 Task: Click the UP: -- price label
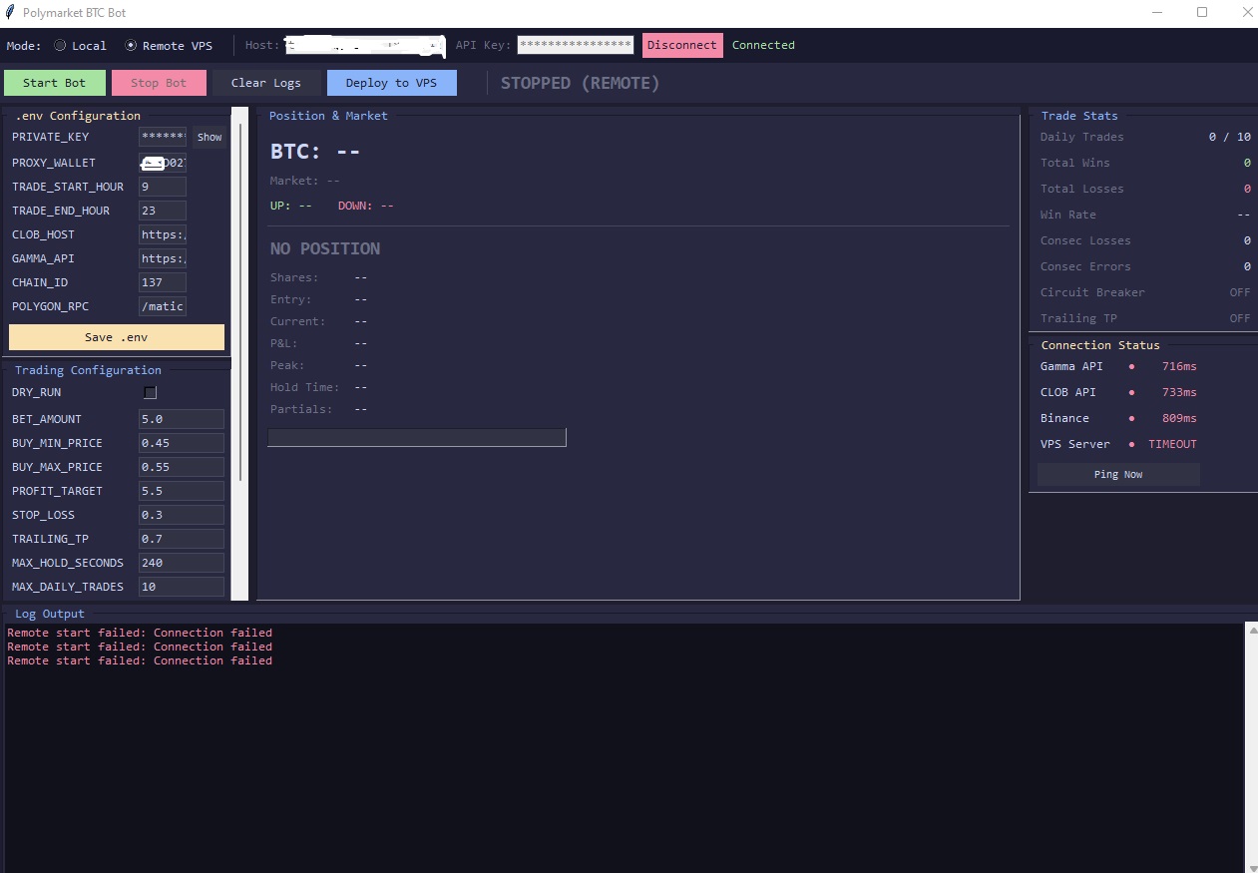291,206
